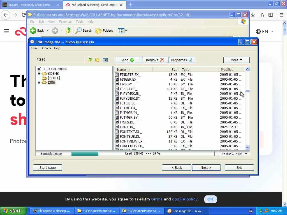Viewport: 287px width, 215px height.
Task: Expand the $OEM$ folder tree node
Action: (39, 74)
